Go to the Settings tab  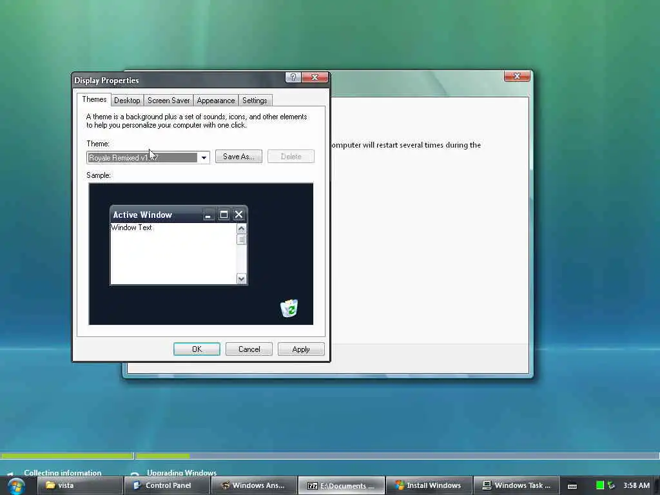(x=255, y=101)
